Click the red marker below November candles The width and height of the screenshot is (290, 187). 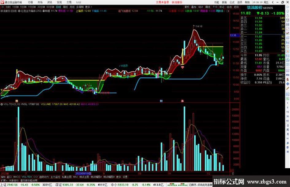coord(182,101)
